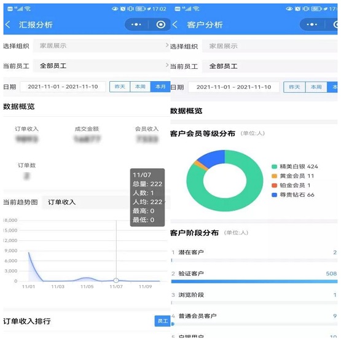Go back from 客户分析 page
Screen dimensions: 341x341
pyautogui.click(x=175, y=25)
